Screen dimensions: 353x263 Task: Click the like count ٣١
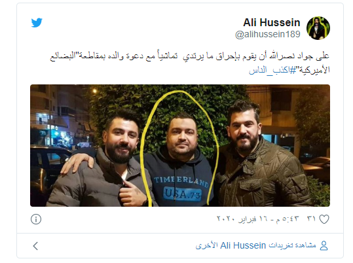[x=311, y=219]
